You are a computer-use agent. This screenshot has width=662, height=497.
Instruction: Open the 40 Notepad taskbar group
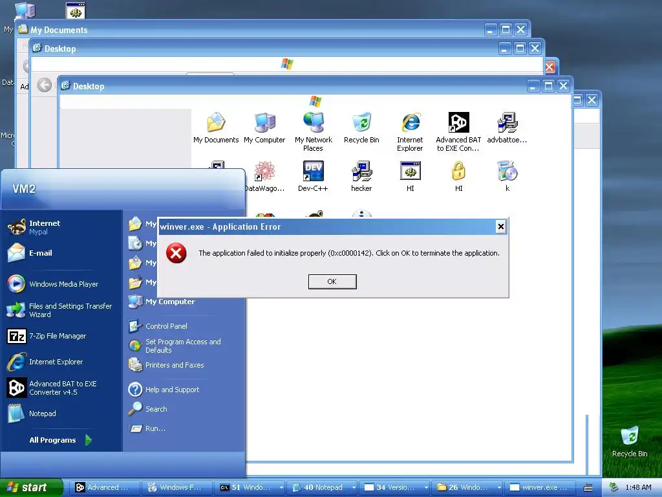coord(322,487)
